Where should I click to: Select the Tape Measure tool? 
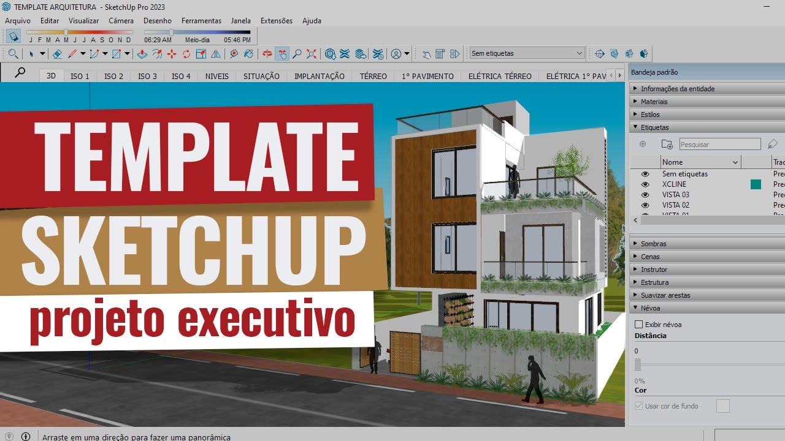pyautogui.click(x=234, y=54)
